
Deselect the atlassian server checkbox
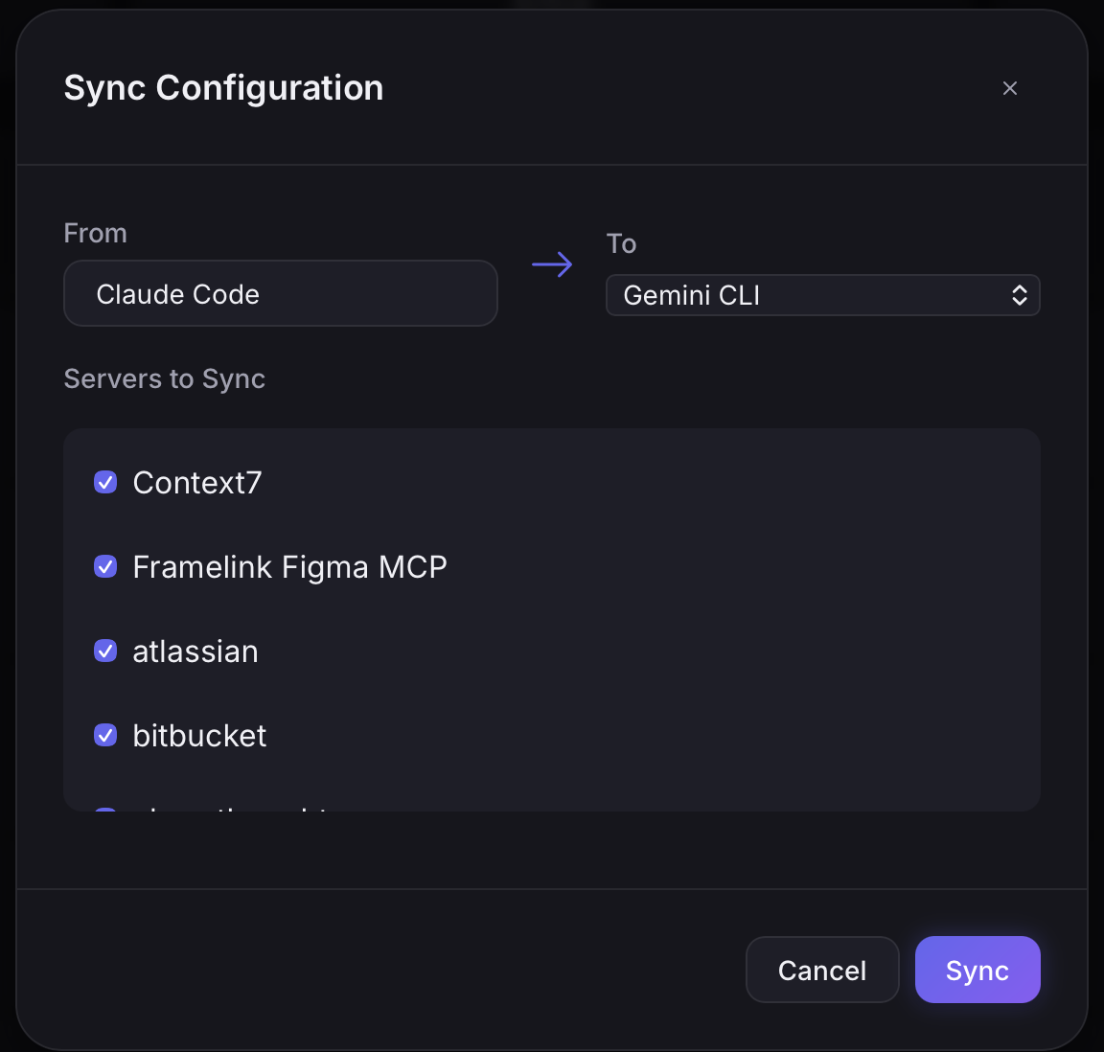coord(105,651)
